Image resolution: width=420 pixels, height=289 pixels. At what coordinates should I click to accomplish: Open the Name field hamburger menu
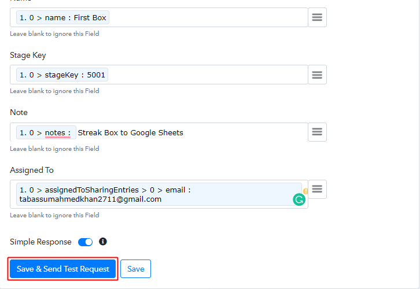pos(317,17)
